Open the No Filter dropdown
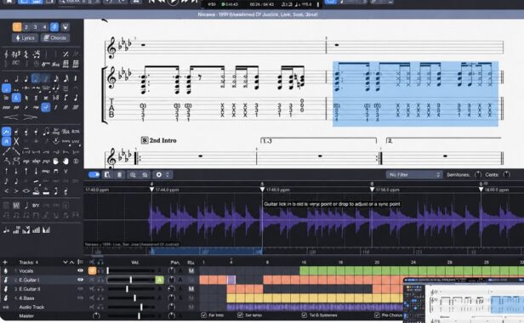The image size is (524, 323). point(414,175)
